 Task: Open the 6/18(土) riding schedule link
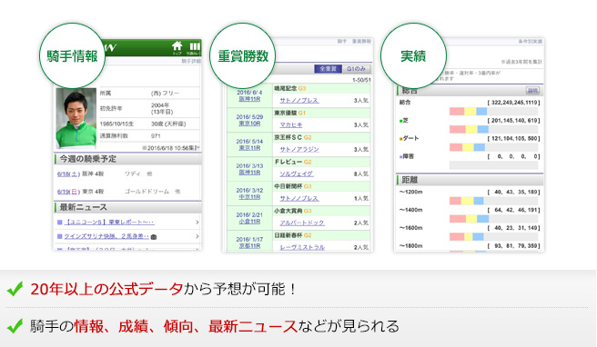coord(68,173)
